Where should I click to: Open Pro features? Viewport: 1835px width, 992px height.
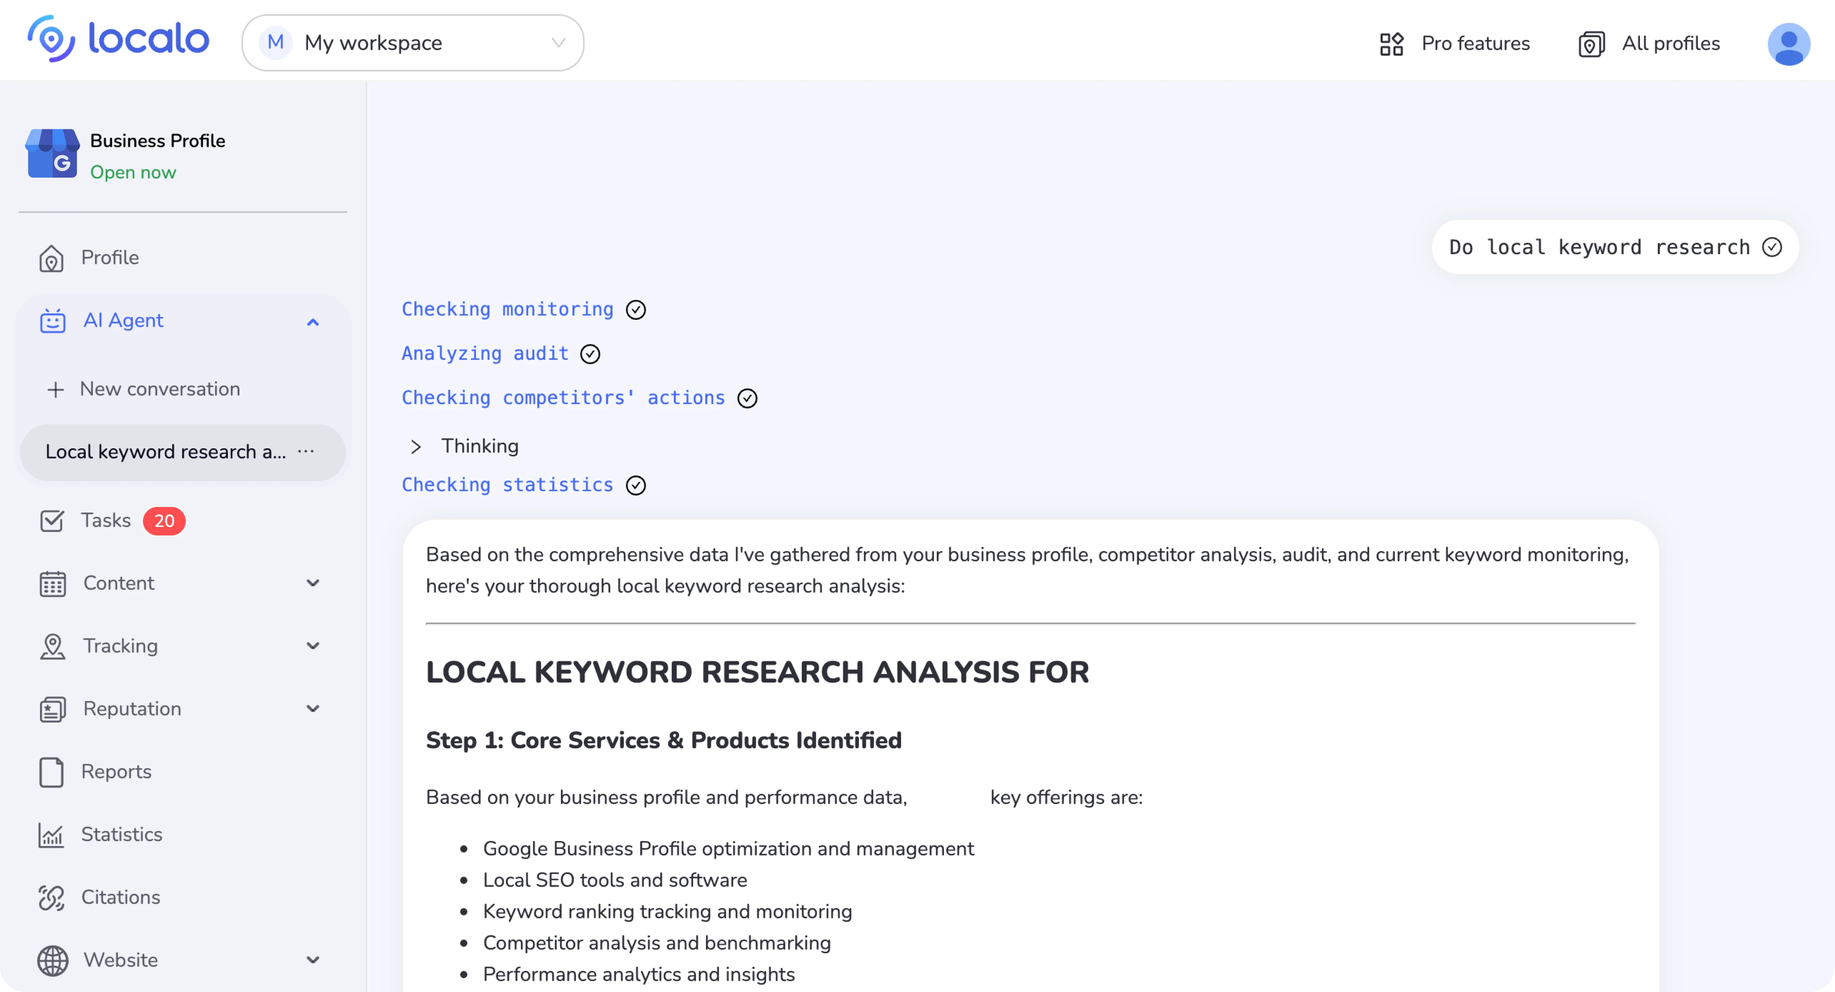tap(1455, 43)
